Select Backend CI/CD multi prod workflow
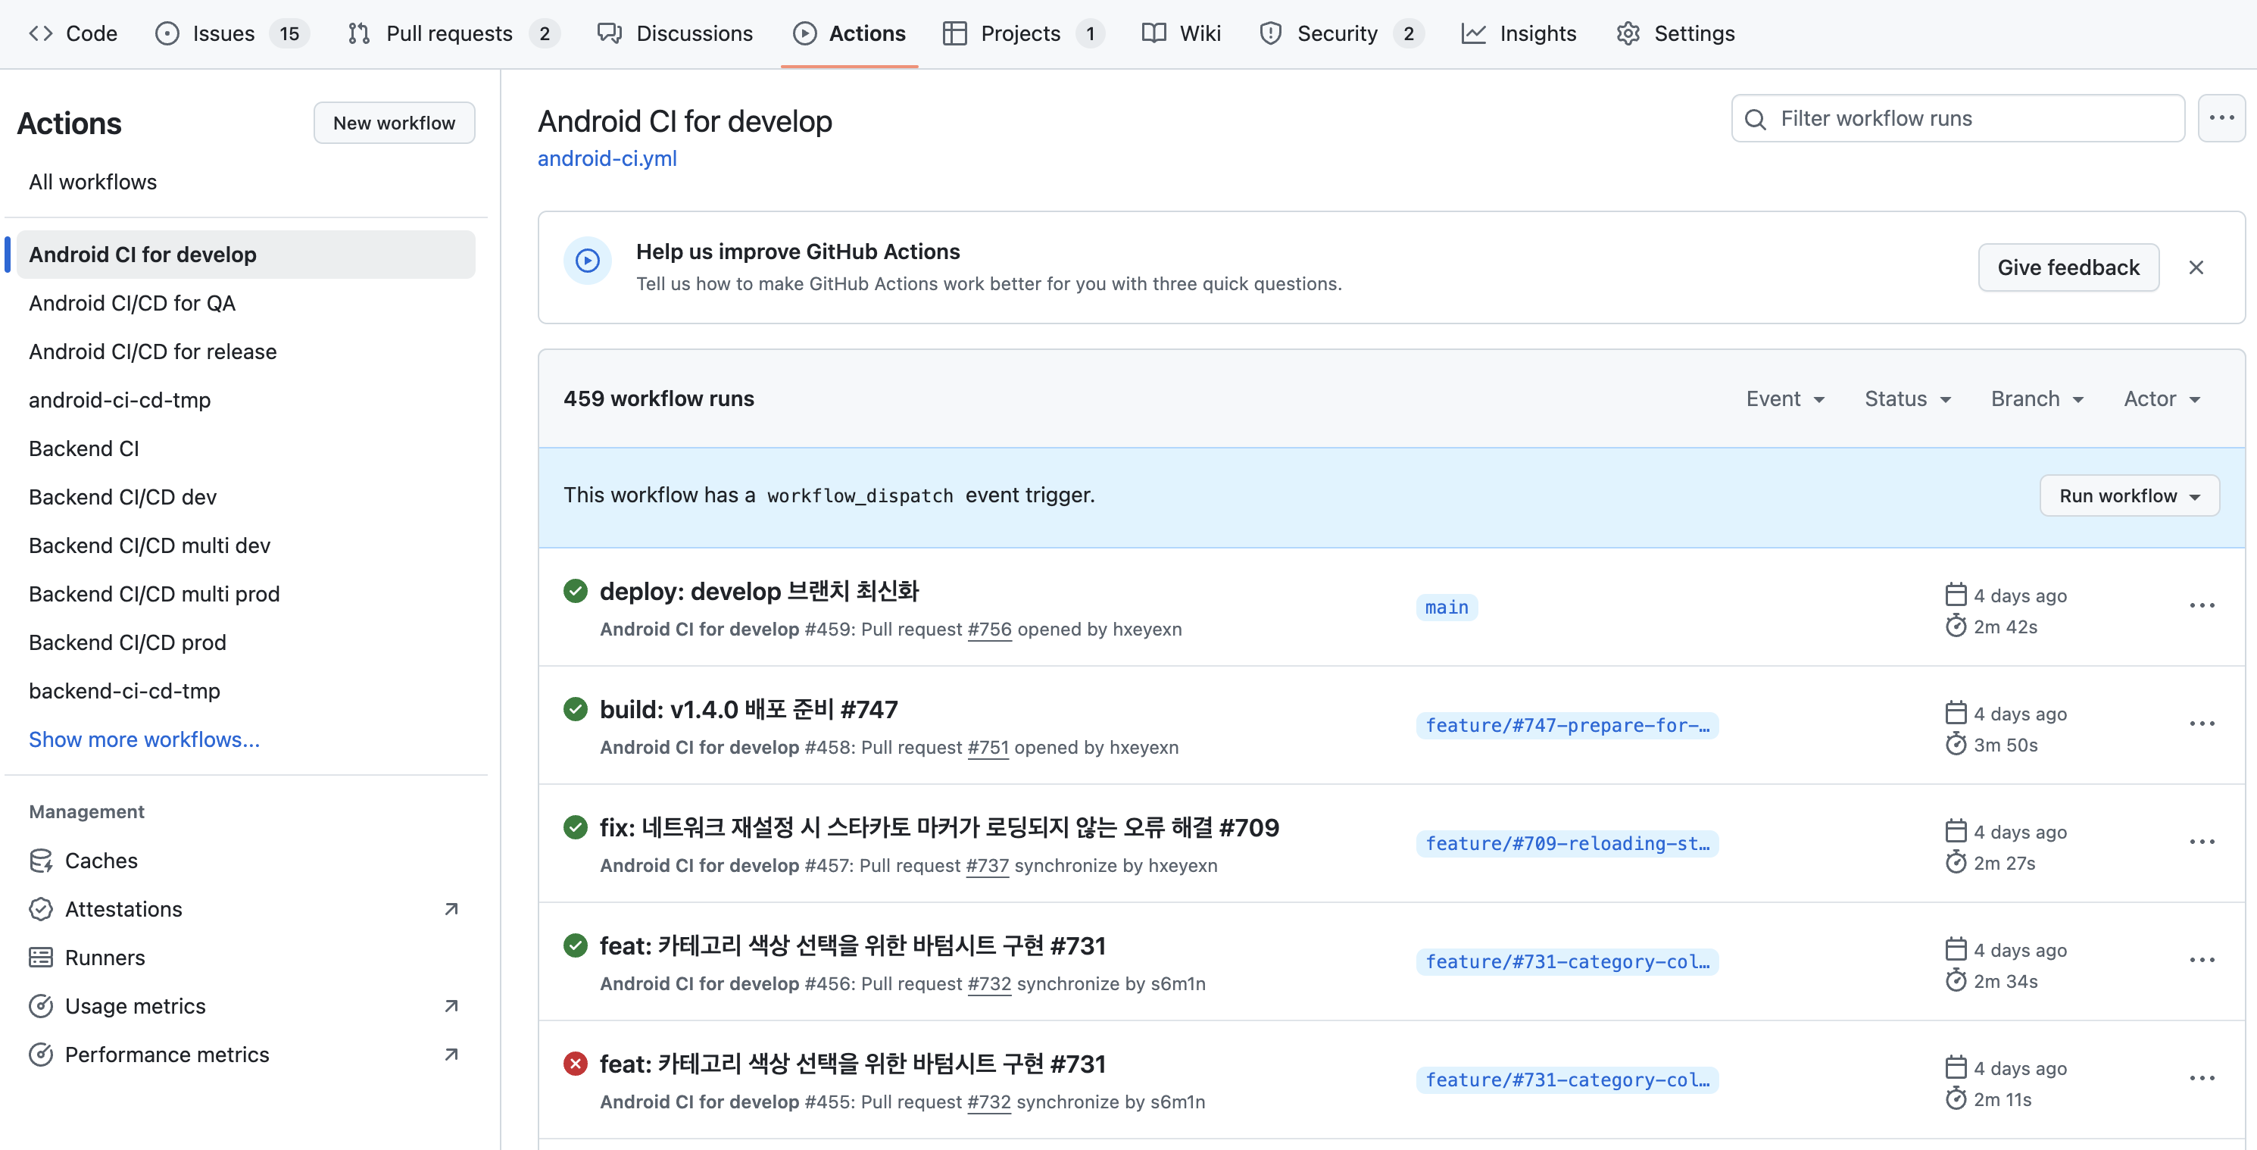Image resolution: width=2257 pixels, height=1150 pixels. tap(155, 593)
